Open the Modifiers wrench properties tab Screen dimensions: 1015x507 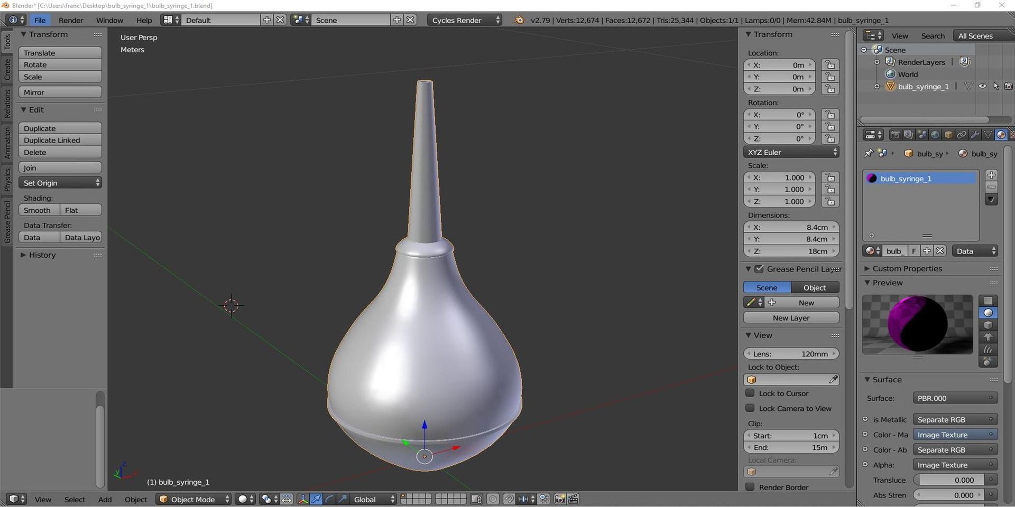[x=975, y=135]
